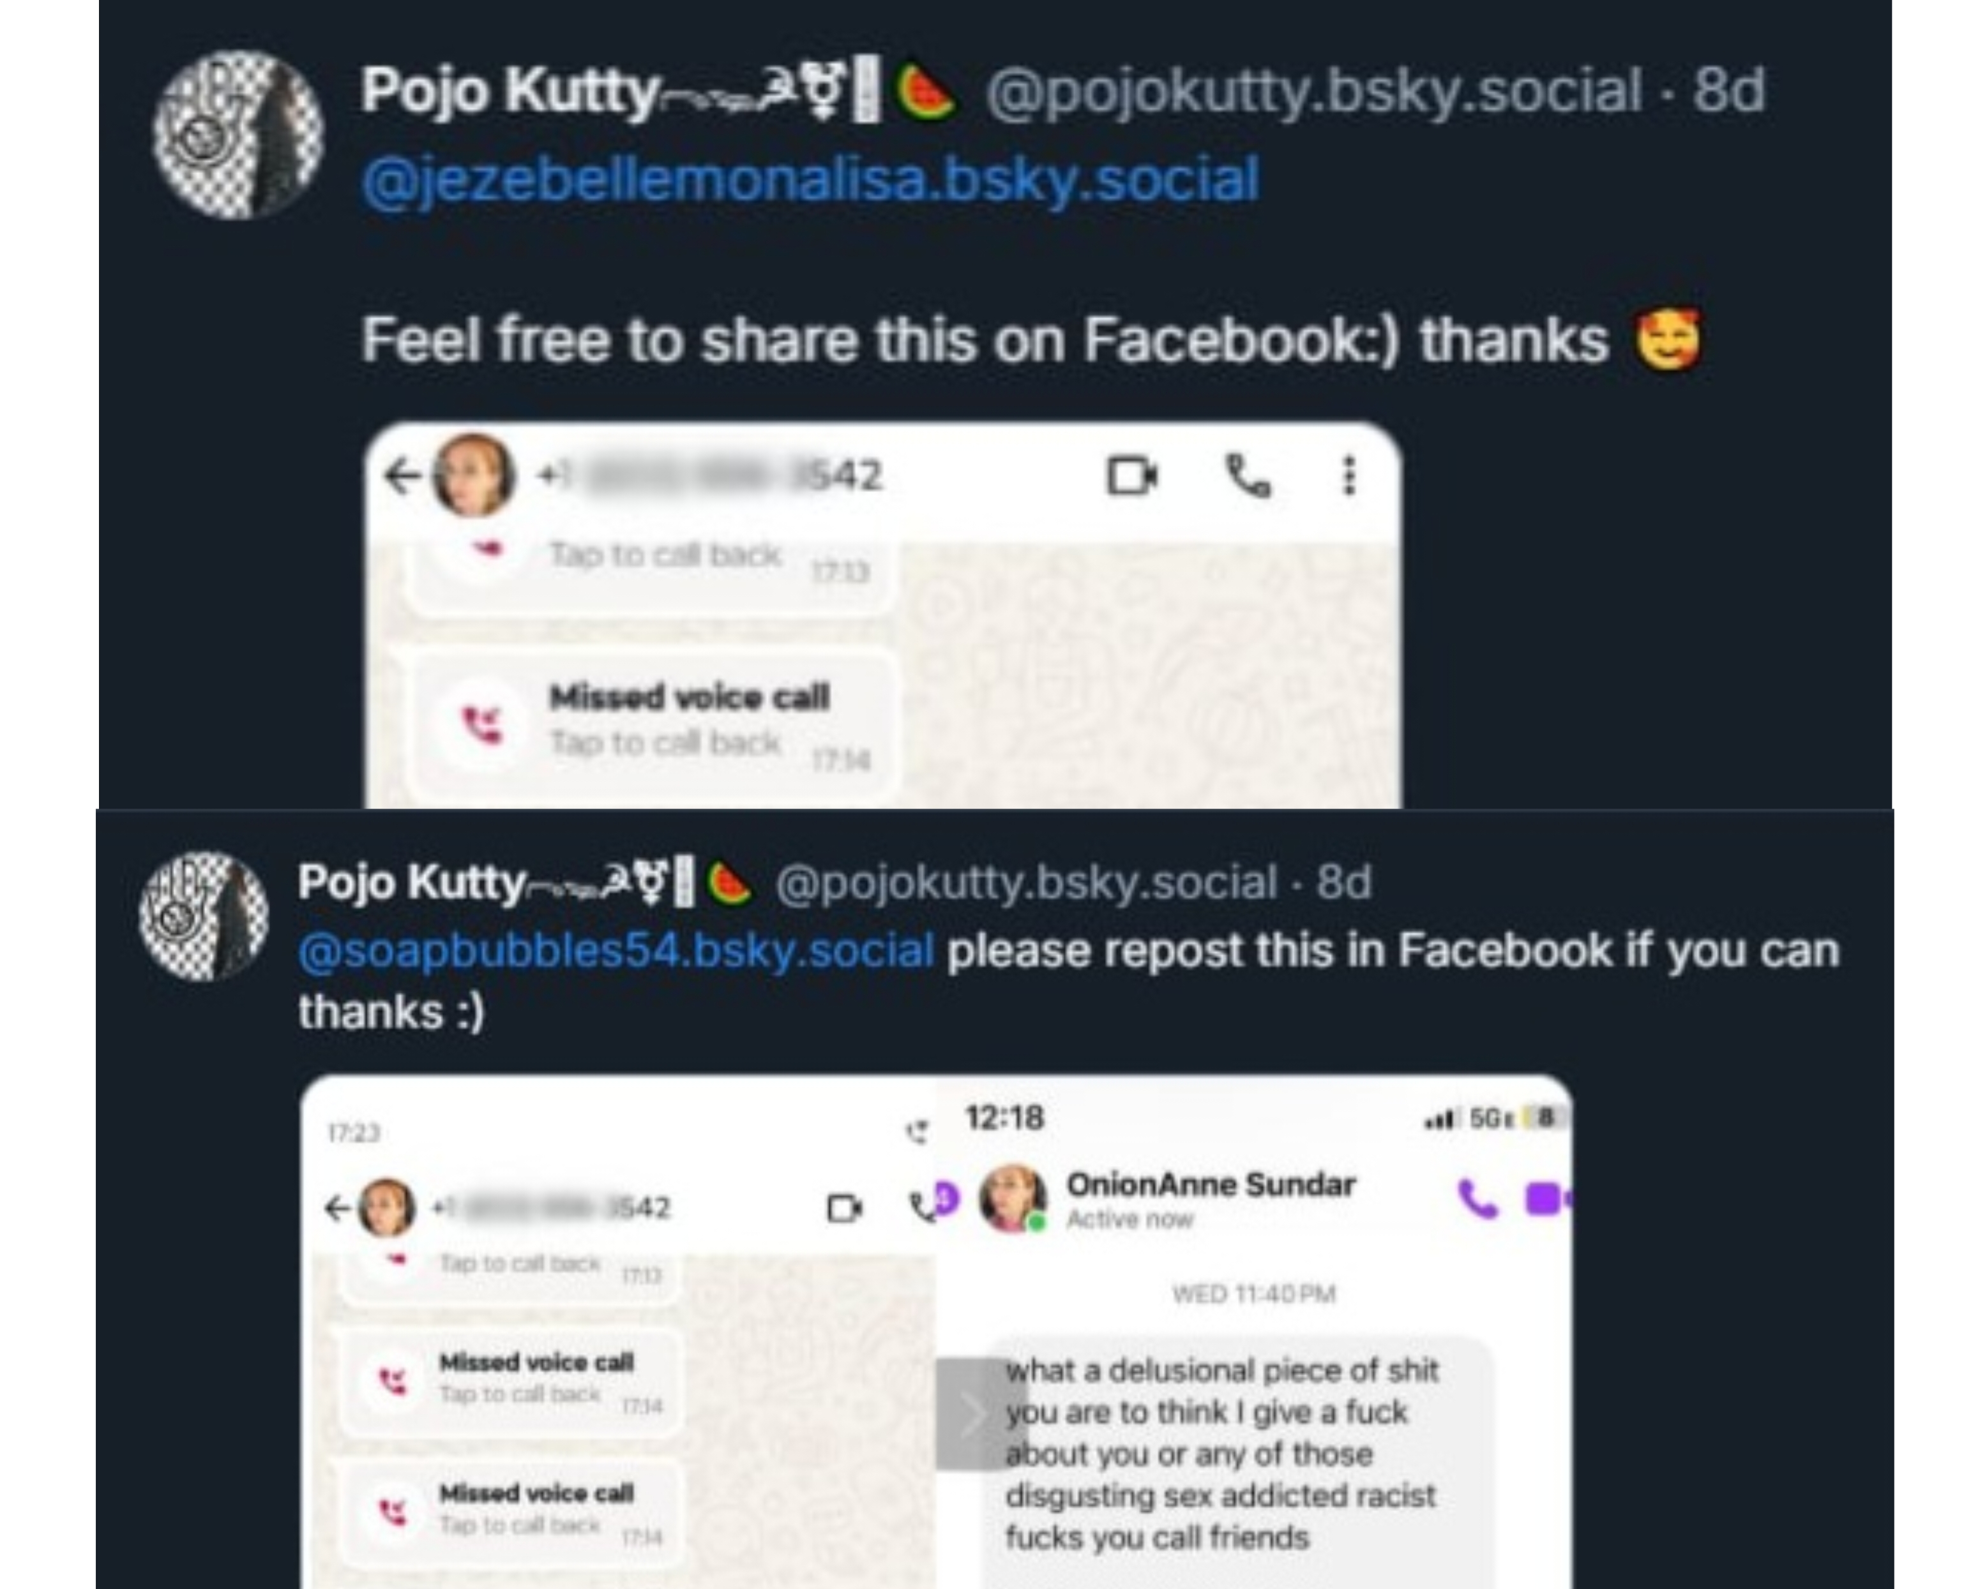Open the OnionAnne Sundar contact name
This screenshot has width=1987, height=1589.
coord(1210,1184)
